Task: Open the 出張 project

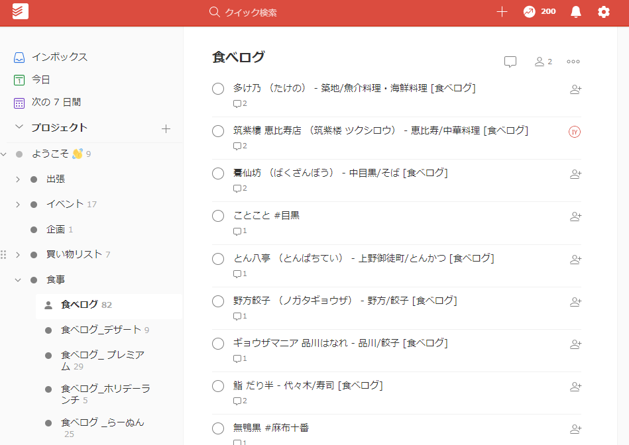Action: click(56, 179)
